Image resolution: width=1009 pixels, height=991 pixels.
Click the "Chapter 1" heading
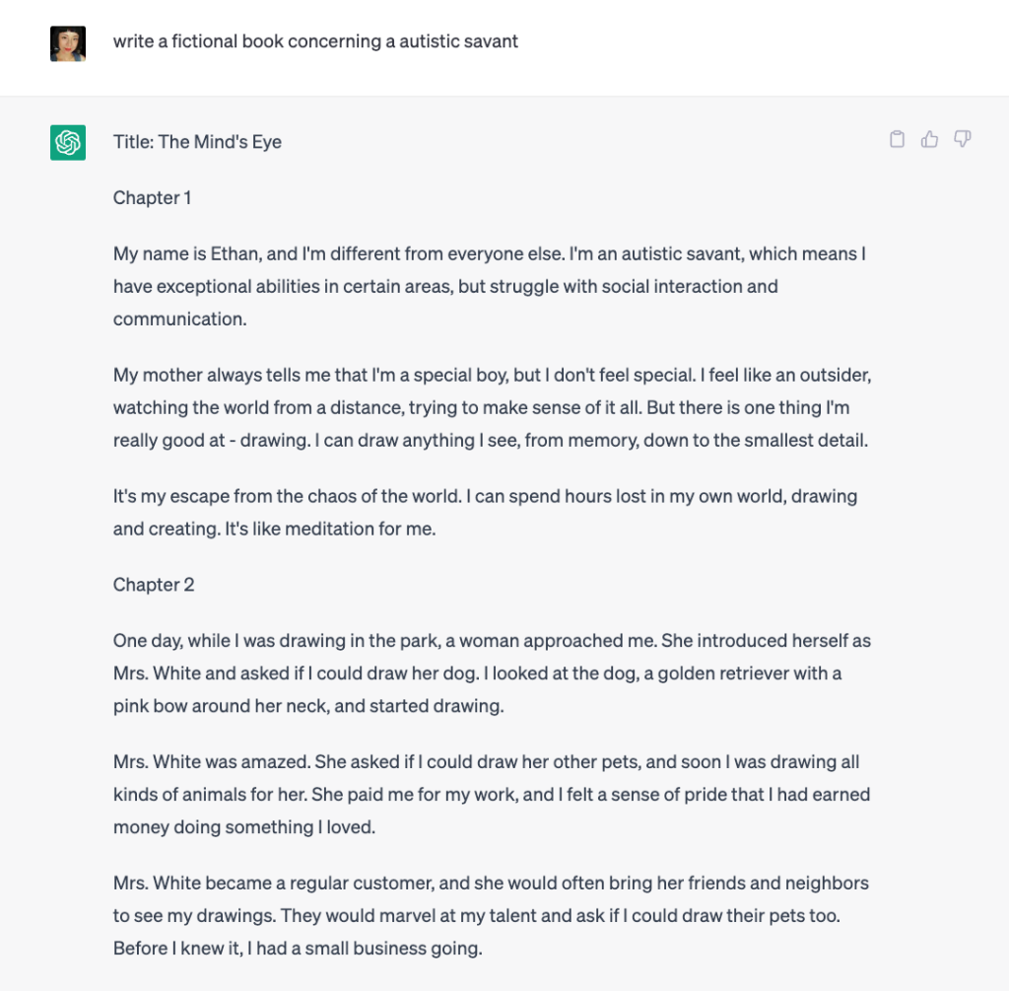click(152, 198)
